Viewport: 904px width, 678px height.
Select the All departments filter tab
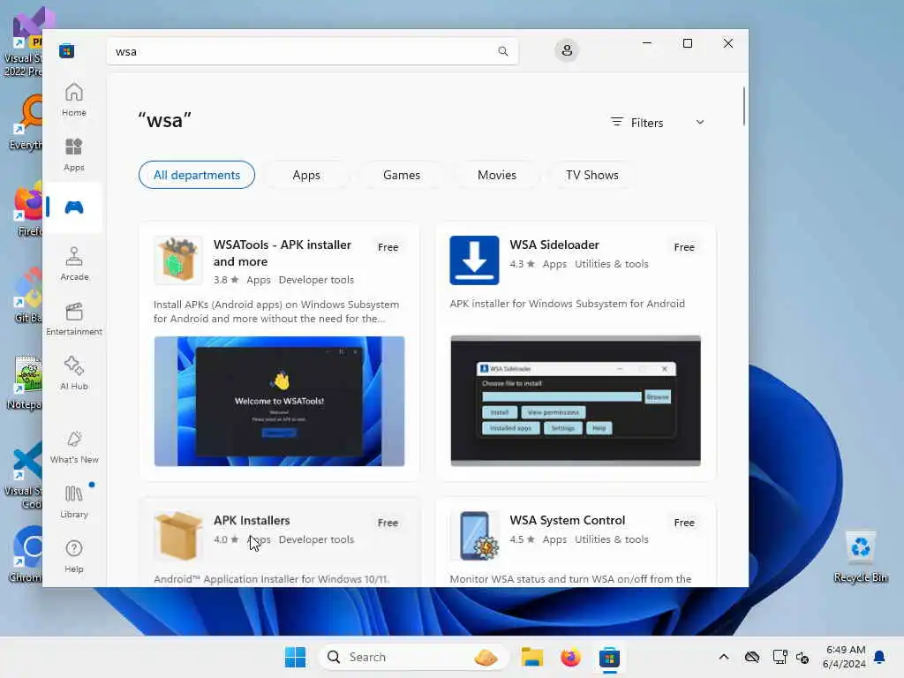click(x=197, y=175)
